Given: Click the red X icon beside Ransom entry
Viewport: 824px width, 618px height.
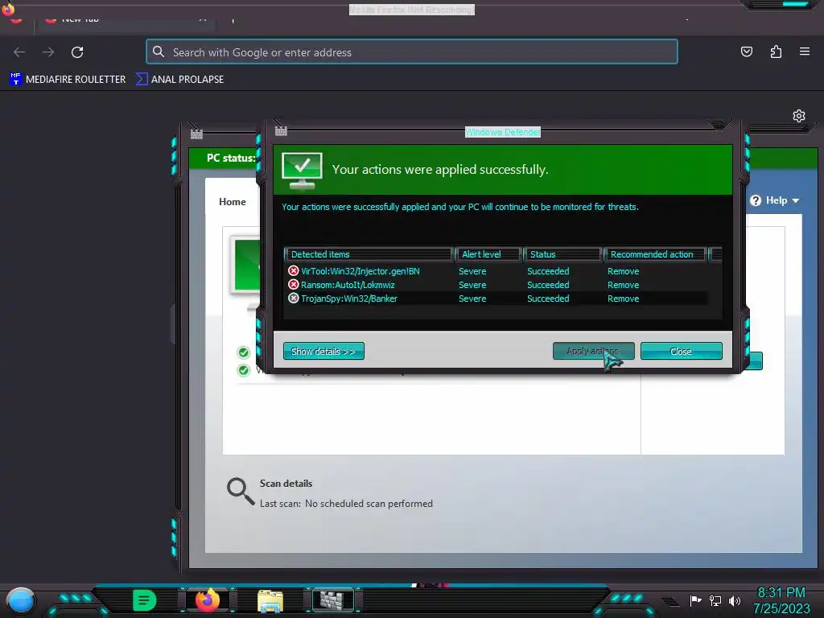Looking at the screenshot, I should (x=293, y=284).
